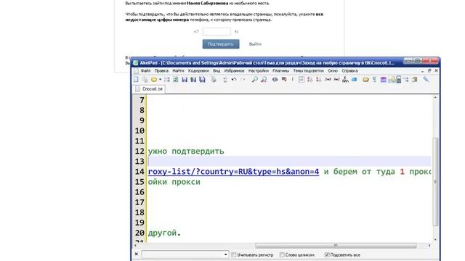This screenshot has height=261, width=465.
Task: Click line number 13 in the gutter
Action: [x=139, y=161]
